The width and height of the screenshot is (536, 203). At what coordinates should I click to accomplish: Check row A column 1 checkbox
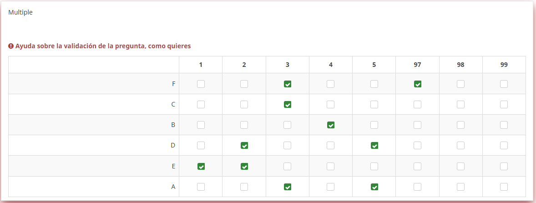click(201, 187)
